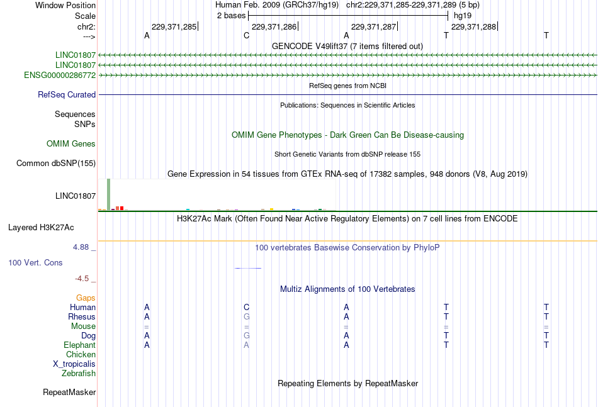Click the G base in Rhesus row

pyautogui.click(x=246, y=316)
